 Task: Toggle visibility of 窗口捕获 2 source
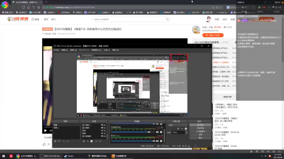(102, 125)
